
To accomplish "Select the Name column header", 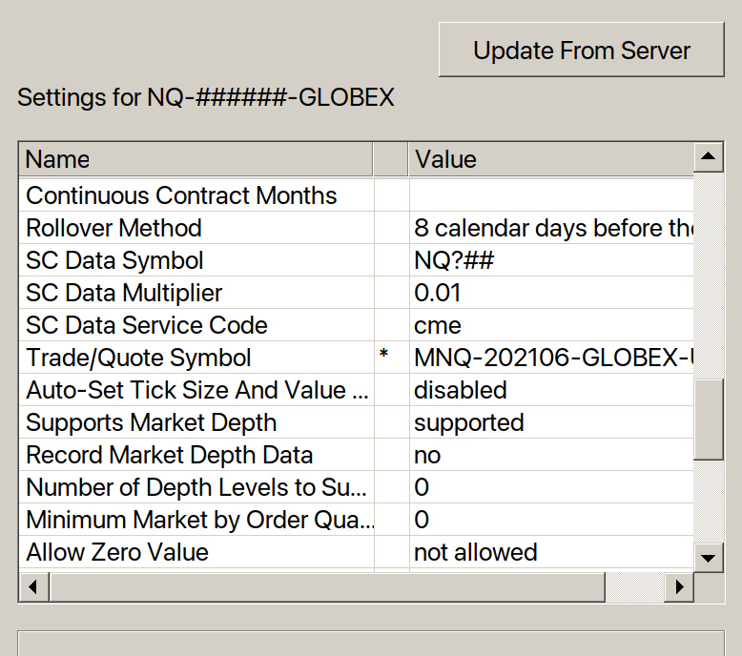I will point(196,159).
